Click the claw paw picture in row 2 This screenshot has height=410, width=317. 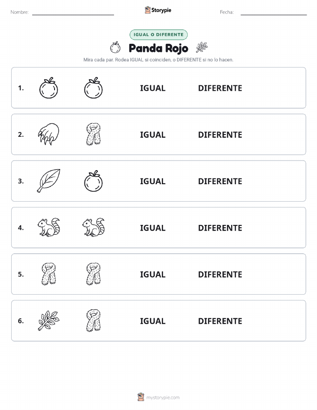(49, 134)
